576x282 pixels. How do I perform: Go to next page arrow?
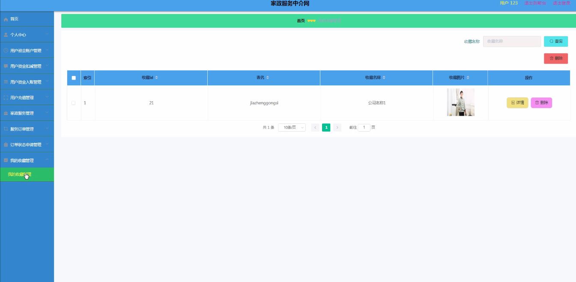[337, 127]
